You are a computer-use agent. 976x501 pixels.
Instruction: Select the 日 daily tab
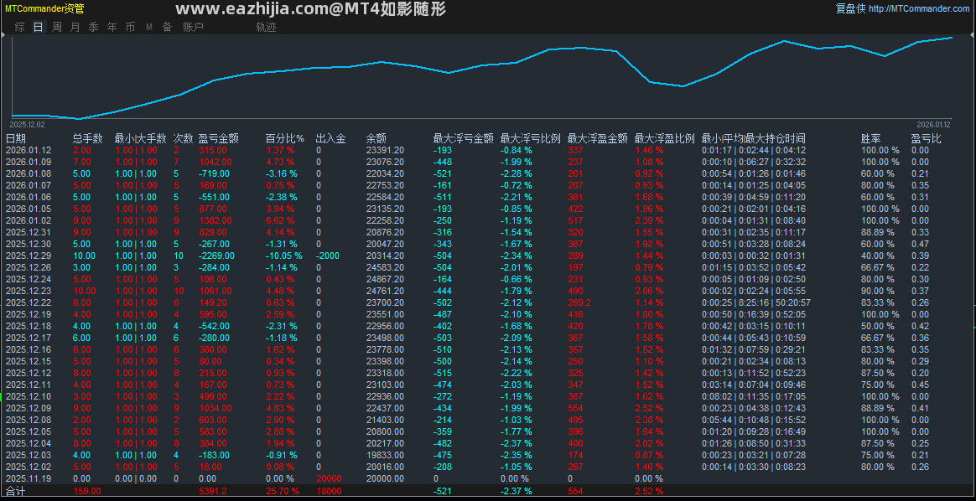39,27
